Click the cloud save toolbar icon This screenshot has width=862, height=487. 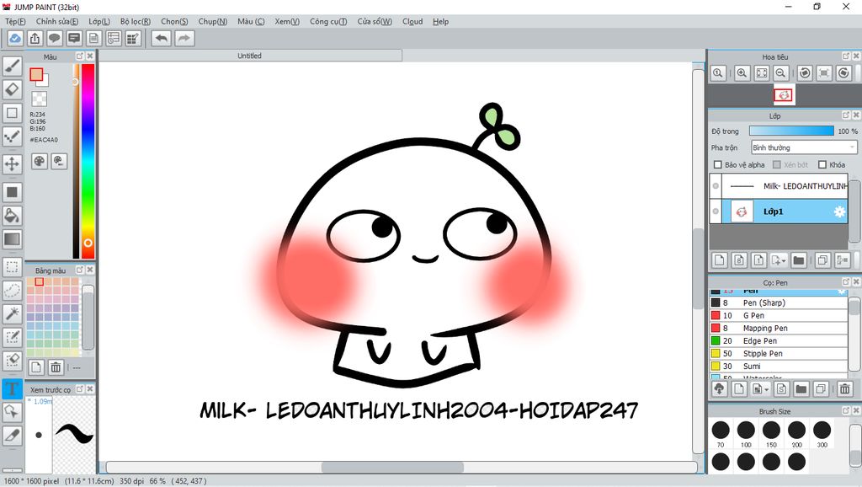click(x=15, y=39)
